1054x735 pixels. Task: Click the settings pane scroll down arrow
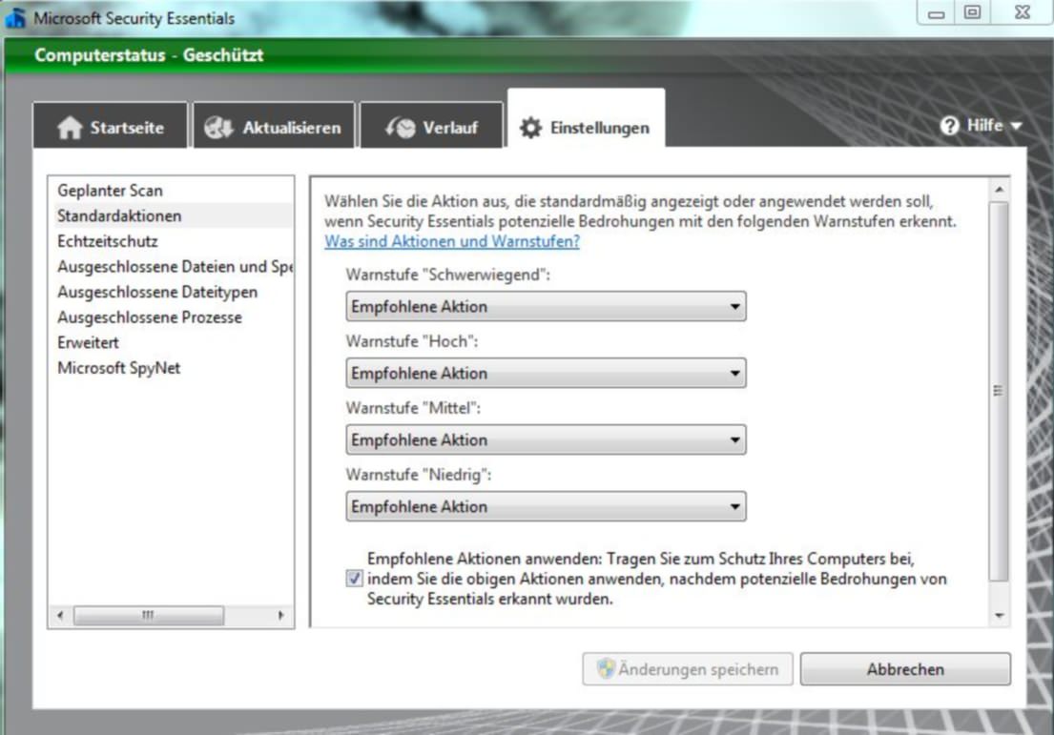pos(999,616)
